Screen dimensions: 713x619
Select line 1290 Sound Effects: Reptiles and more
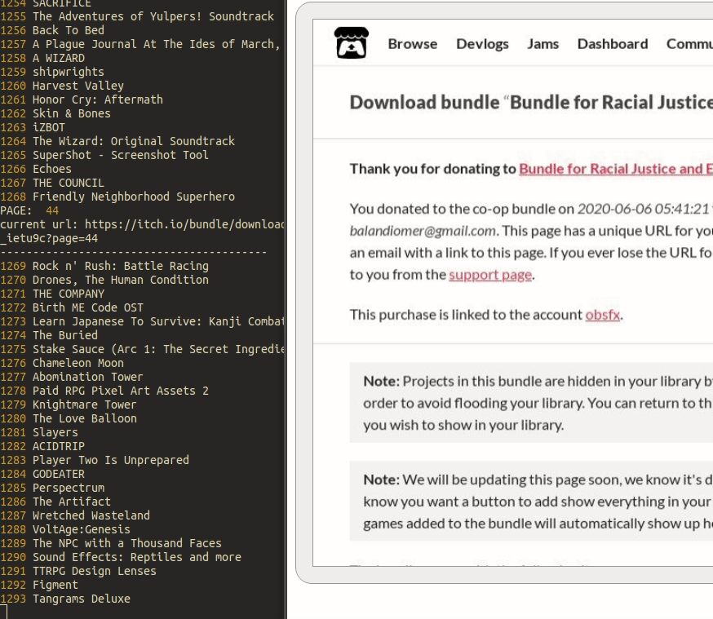[x=121, y=557]
